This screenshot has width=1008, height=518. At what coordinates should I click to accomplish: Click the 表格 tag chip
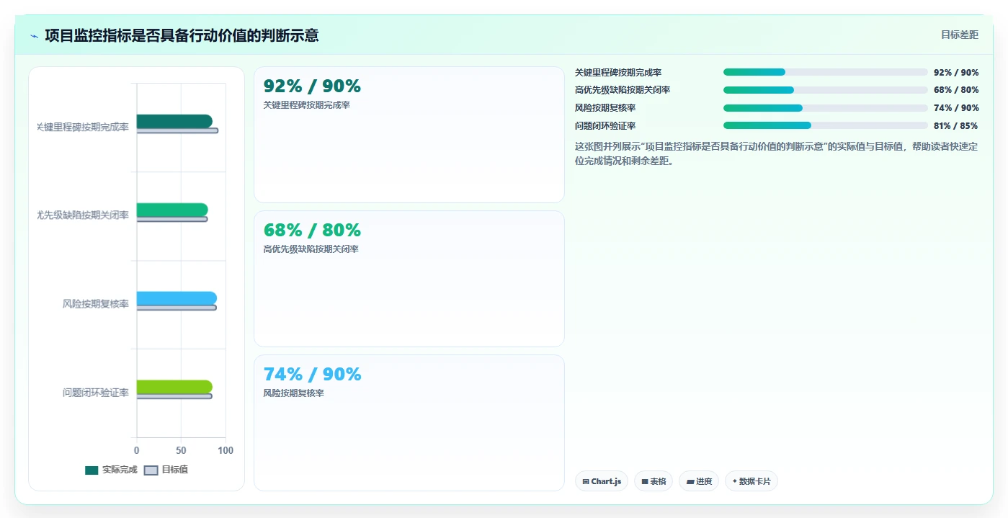point(654,481)
